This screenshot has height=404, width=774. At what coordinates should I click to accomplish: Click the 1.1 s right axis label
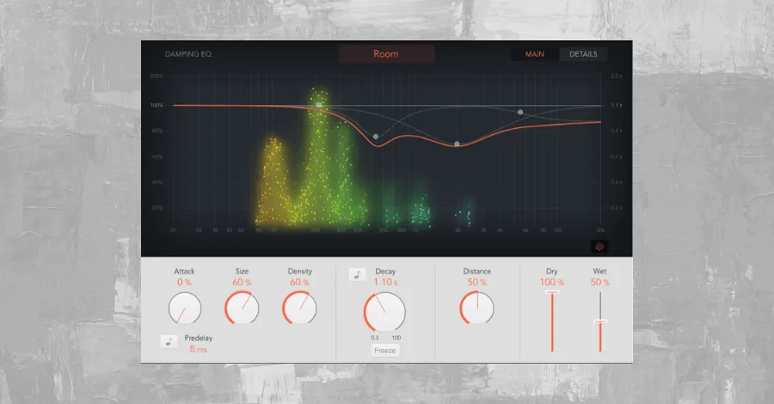617,105
